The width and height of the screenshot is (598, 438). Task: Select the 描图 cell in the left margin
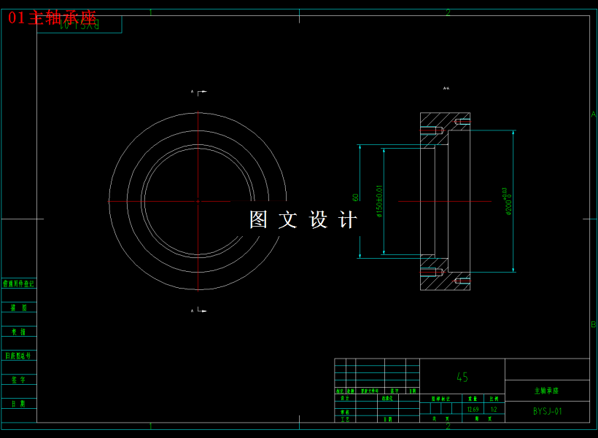[x=18, y=308]
